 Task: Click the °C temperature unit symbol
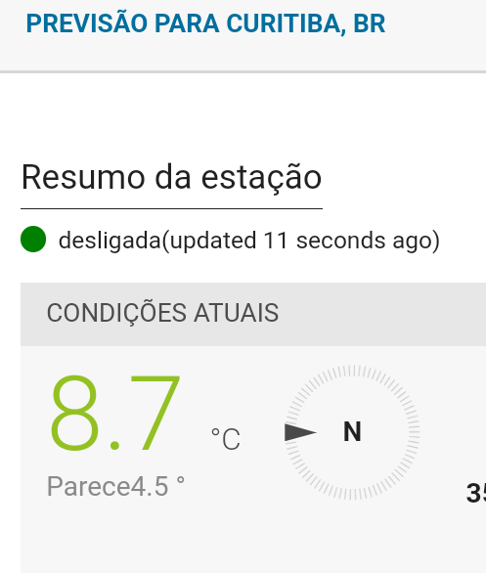tap(226, 438)
